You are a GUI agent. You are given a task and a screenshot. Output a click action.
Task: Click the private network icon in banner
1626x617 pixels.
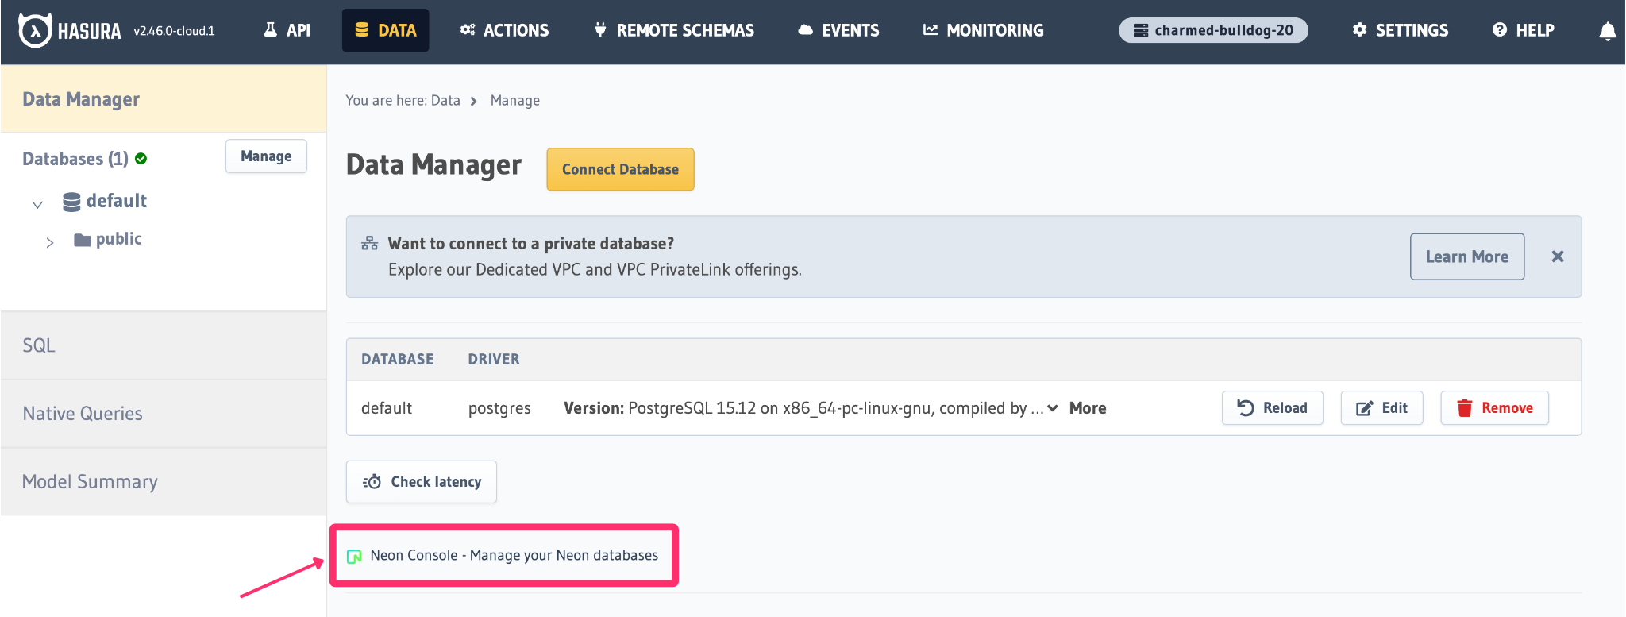370,244
